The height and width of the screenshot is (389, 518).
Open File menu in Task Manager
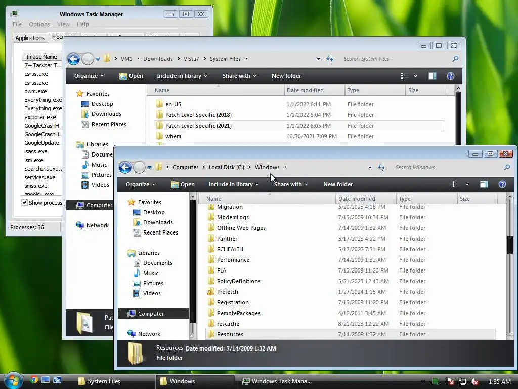[17, 24]
